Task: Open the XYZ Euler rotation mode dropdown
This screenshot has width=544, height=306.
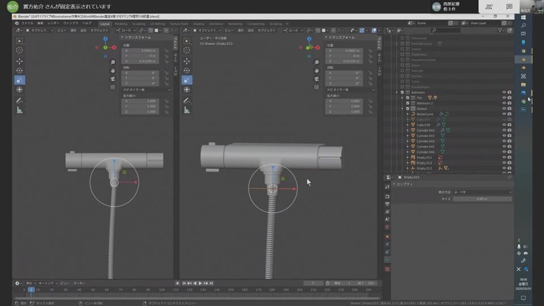Action: pyautogui.click(x=146, y=90)
